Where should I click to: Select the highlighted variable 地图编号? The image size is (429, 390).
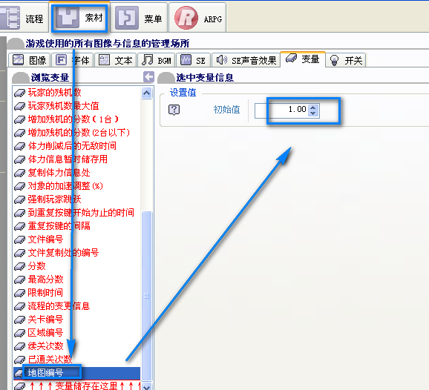click(76, 373)
